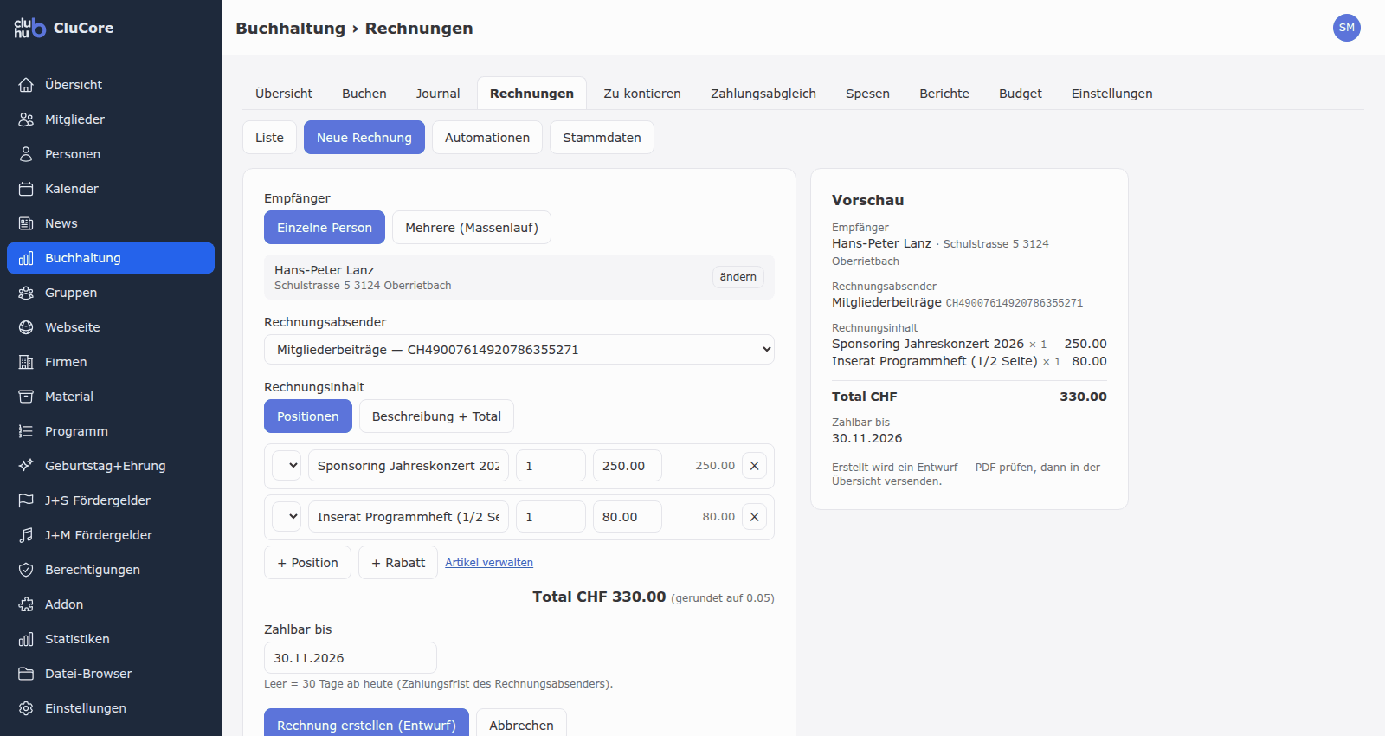This screenshot has height=736, width=1385.
Task: Switch to the Journal tab
Action: [438, 94]
